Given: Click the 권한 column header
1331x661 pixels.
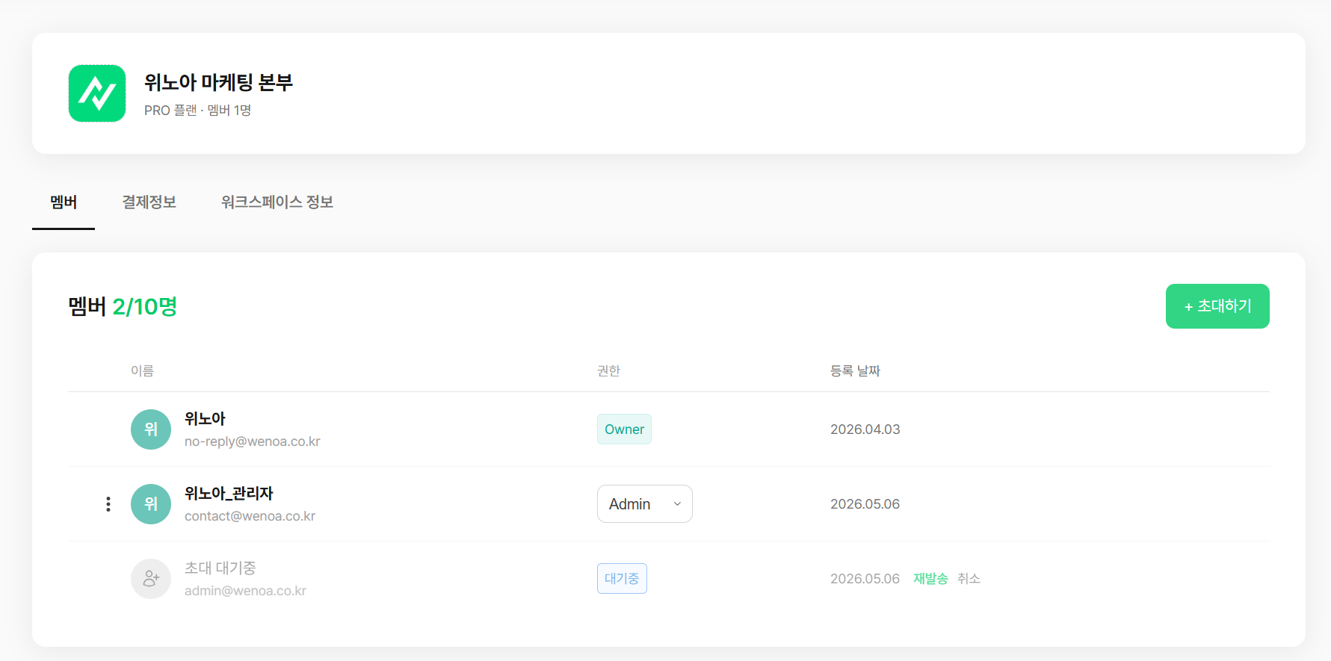Looking at the screenshot, I should point(608,371).
